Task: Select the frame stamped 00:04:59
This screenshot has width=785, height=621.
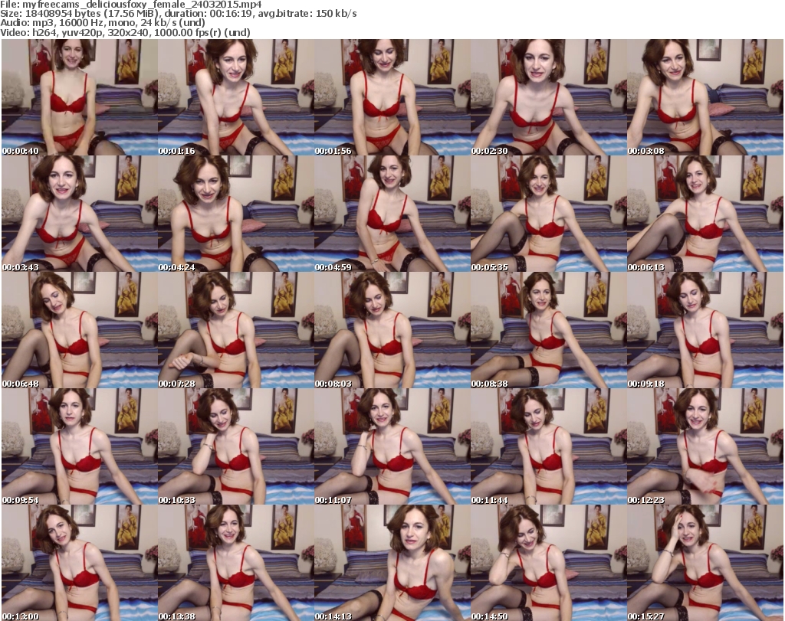Action: click(392, 214)
